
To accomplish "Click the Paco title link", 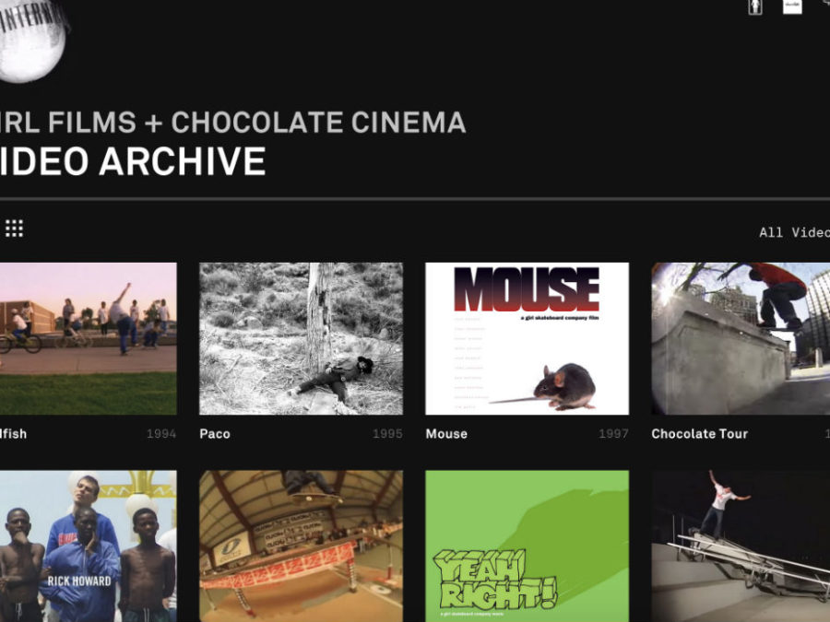I will (x=215, y=434).
